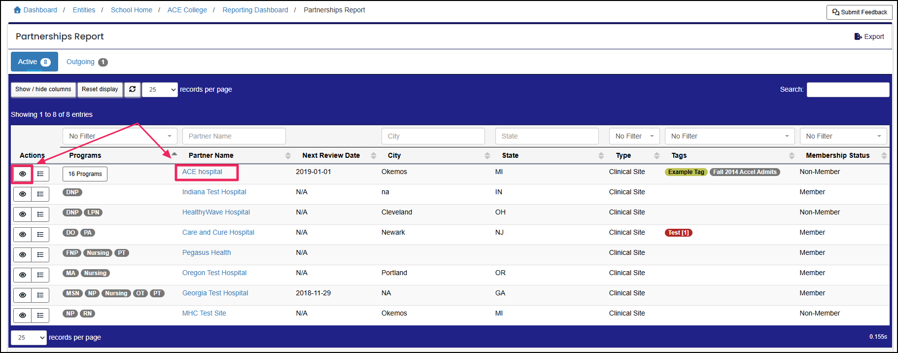
Task: Open Membership Status No Filter dropdown
Action: pyautogui.click(x=843, y=136)
